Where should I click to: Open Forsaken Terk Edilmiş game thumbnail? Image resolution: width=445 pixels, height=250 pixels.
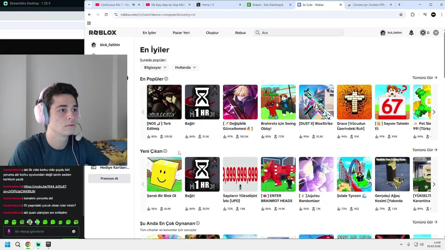[x=164, y=102]
